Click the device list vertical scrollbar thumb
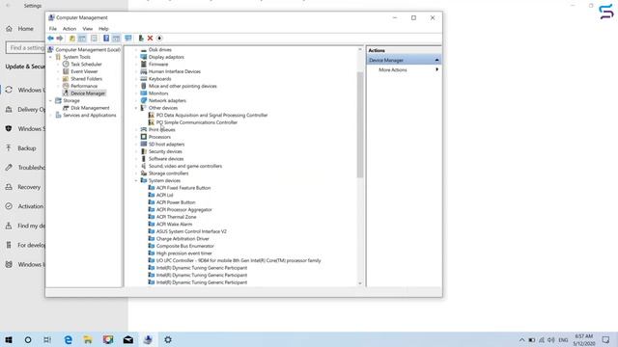 [360, 124]
